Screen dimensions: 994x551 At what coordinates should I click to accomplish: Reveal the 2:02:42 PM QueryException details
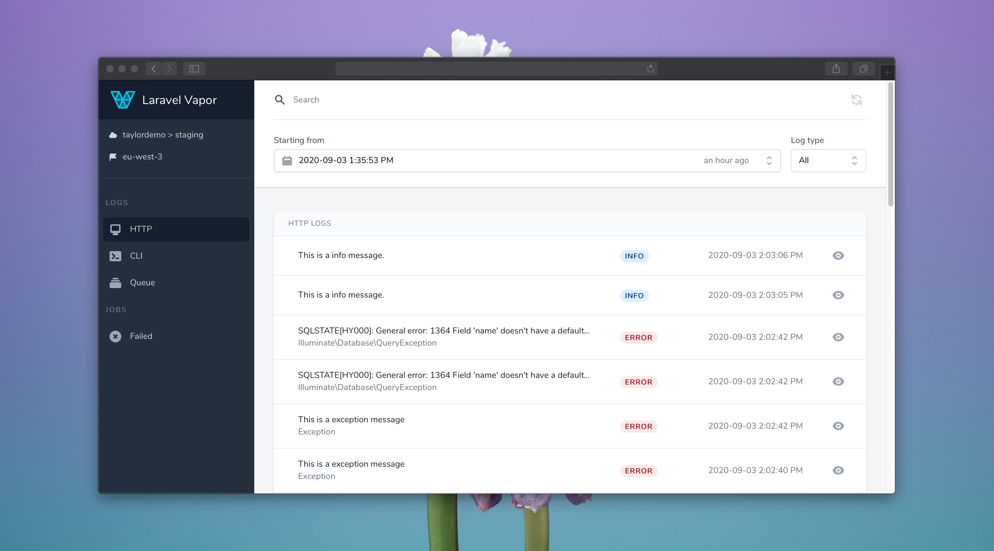(x=838, y=337)
